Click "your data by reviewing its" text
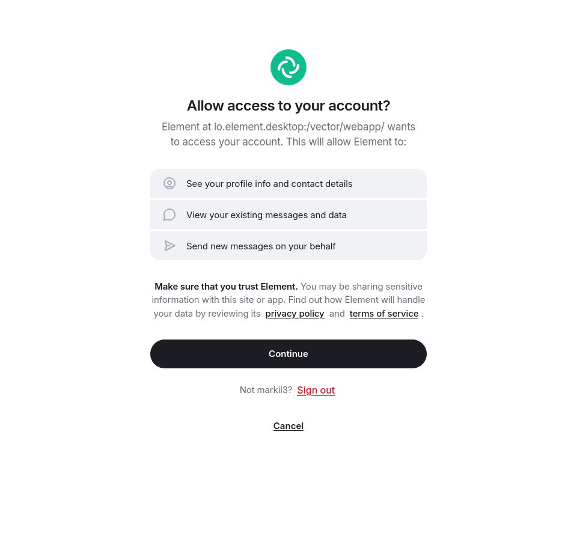The image size is (577, 536). pos(207,314)
